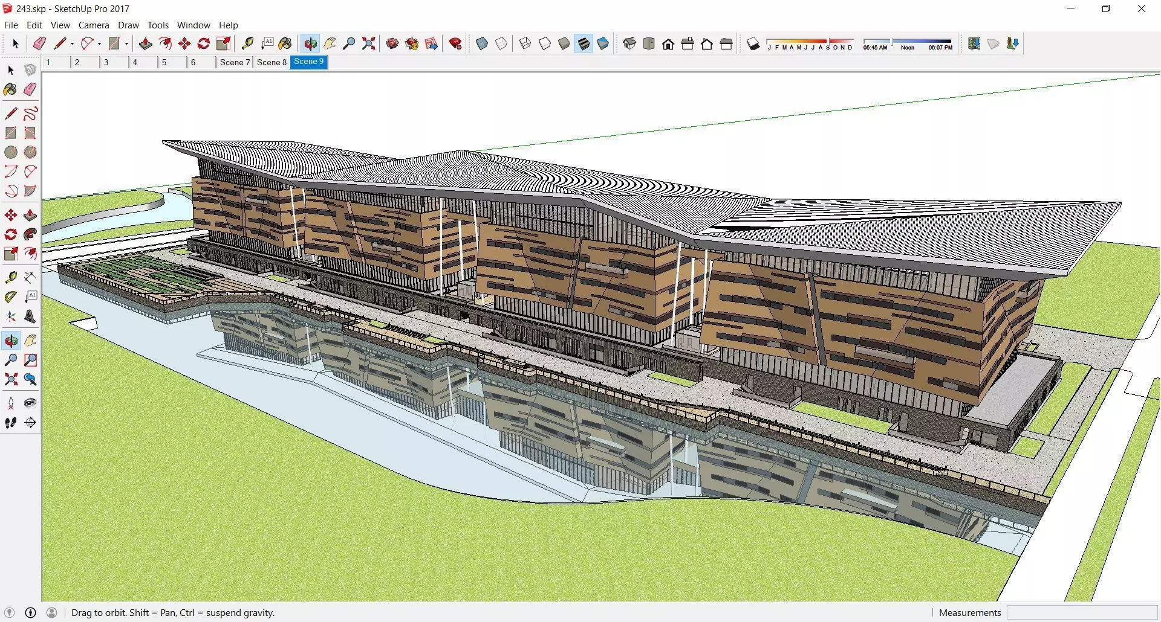Click the Add Location map icon
This screenshot has width=1161, height=622.
pos(974,43)
